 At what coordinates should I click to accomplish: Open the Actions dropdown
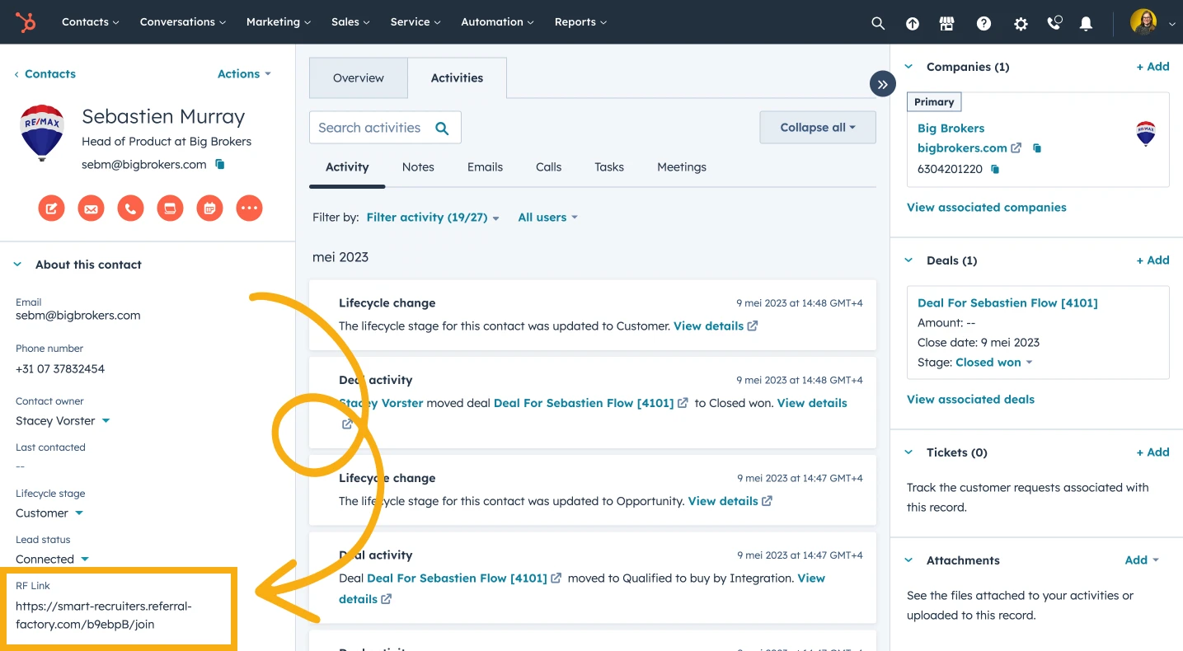pos(244,74)
